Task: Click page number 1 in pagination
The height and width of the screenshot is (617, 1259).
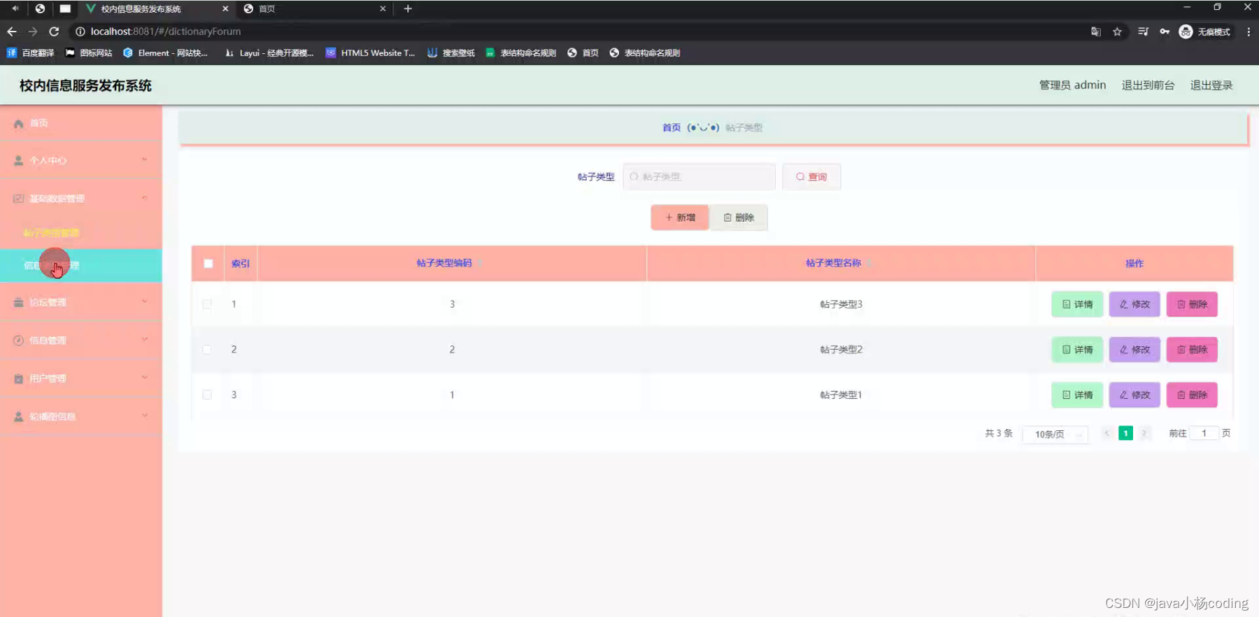Action: point(1125,433)
